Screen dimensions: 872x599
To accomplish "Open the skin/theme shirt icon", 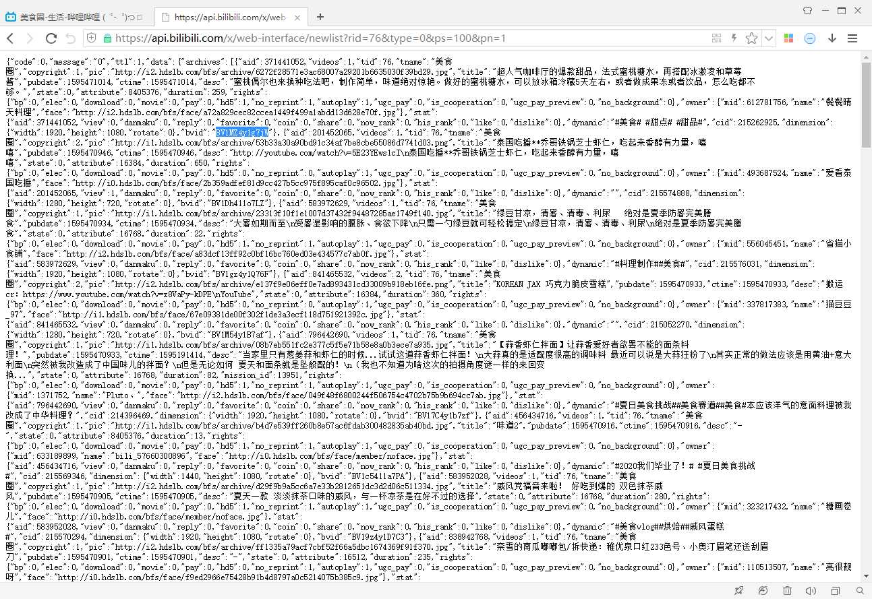I will 808,10.
